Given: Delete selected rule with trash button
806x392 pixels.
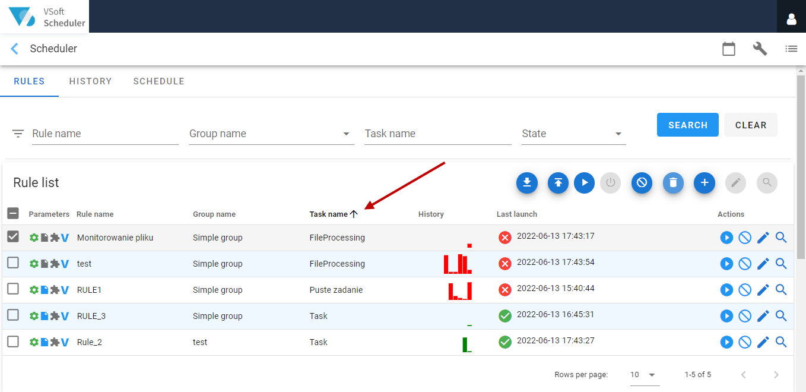Looking at the screenshot, I should (x=673, y=183).
